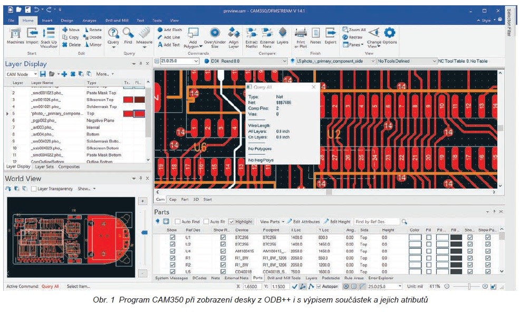This screenshot has width=520, height=312.
Task: Click Add Line command
Action: pyautogui.click(x=168, y=37)
